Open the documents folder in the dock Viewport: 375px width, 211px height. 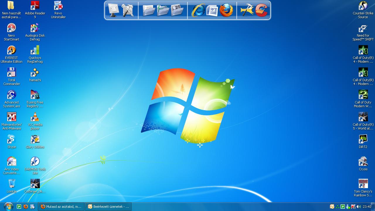click(x=149, y=10)
